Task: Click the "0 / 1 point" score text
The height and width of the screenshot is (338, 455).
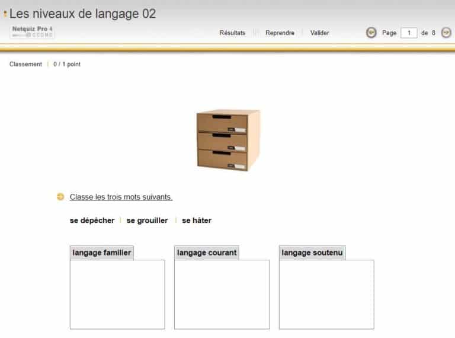Action: pos(67,64)
